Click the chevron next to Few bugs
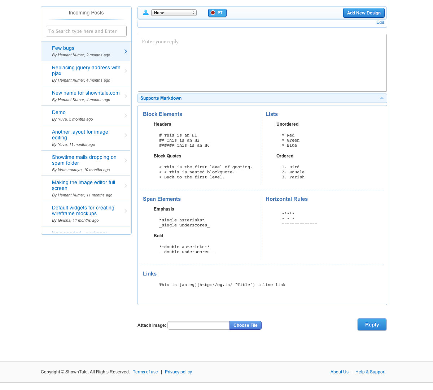 [x=126, y=52]
